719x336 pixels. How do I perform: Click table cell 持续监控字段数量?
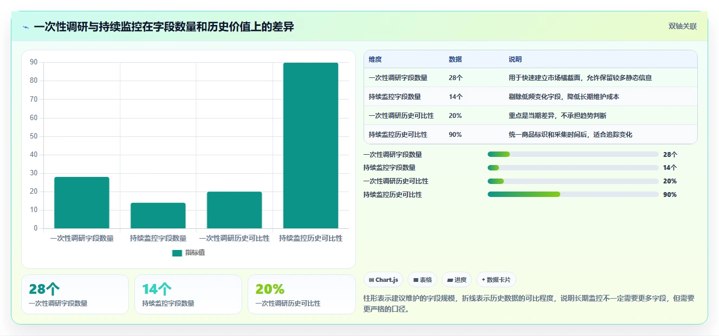coord(394,97)
